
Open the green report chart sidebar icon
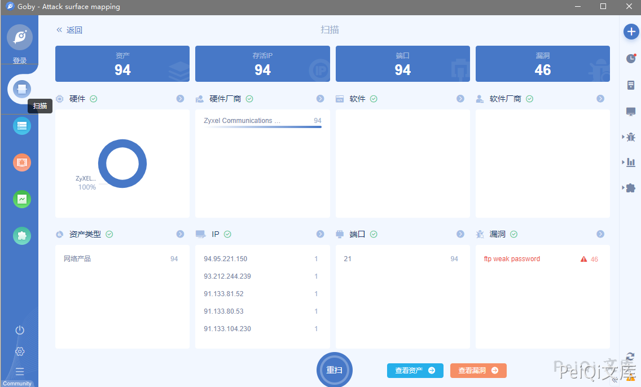pos(22,199)
